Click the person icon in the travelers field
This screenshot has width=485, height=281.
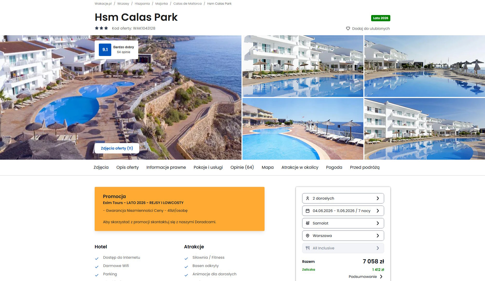point(308,198)
